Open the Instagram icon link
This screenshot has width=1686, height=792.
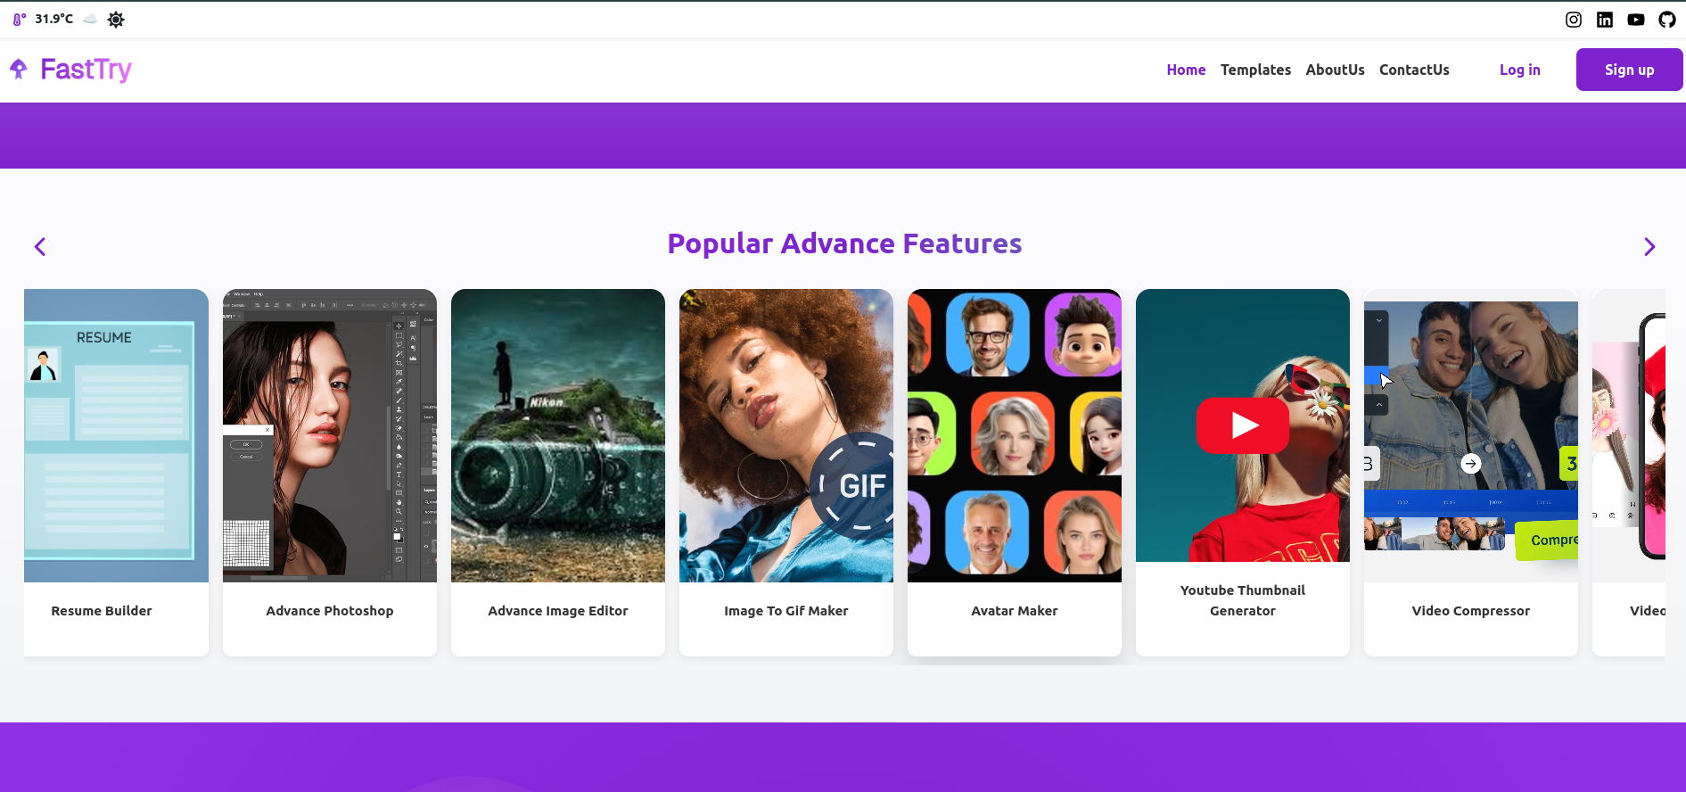[x=1574, y=20]
